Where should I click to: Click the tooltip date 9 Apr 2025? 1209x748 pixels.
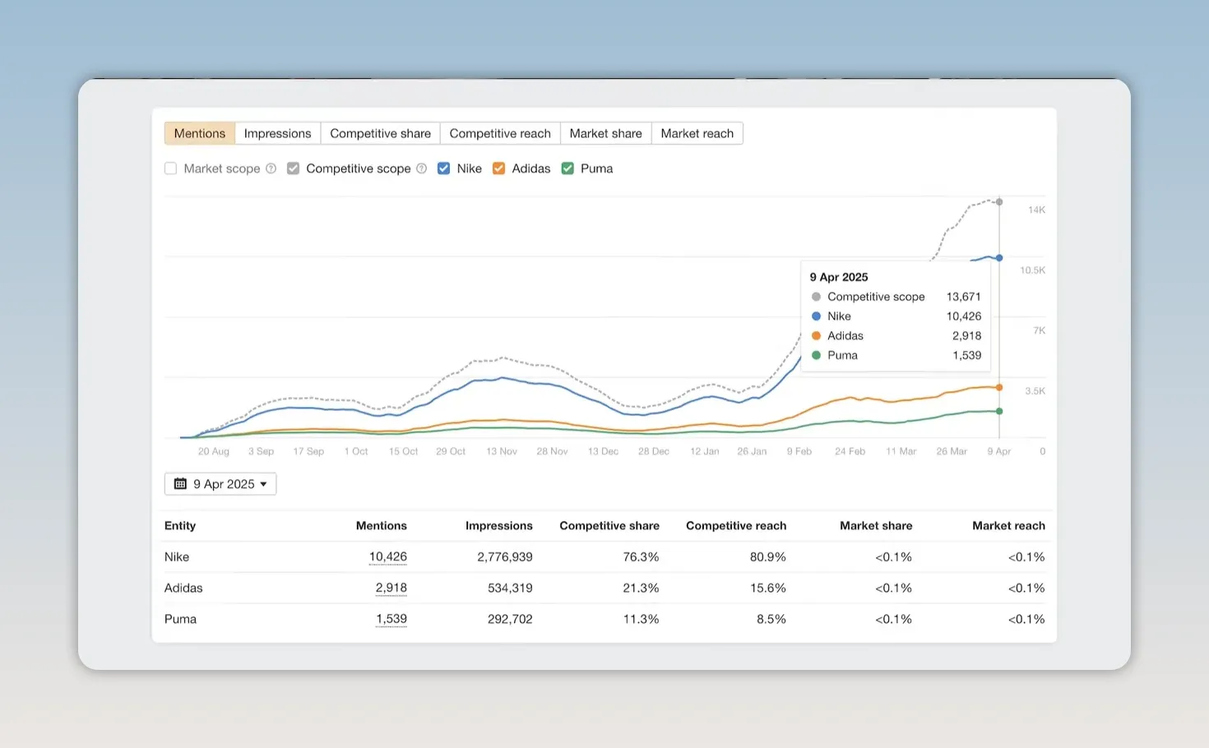pyautogui.click(x=839, y=277)
